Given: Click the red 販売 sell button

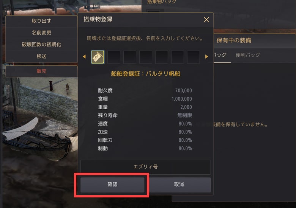Looking at the screenshot, I should [x=41, y=71].
